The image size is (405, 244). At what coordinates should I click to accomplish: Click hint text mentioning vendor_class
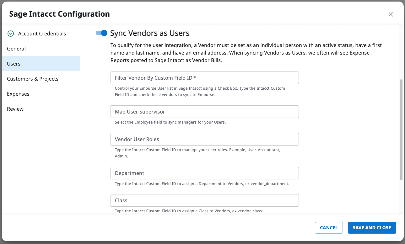pos(189,211)
